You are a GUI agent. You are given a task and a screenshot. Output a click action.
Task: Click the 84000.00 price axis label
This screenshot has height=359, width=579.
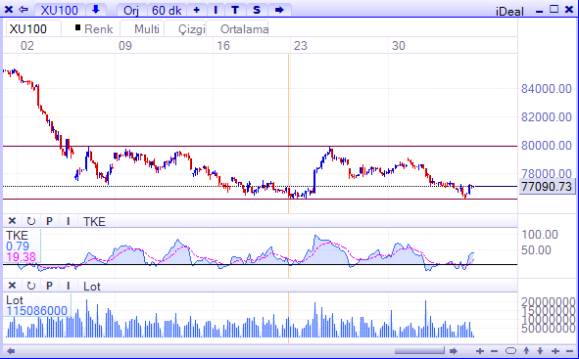(x=546, y=89)
